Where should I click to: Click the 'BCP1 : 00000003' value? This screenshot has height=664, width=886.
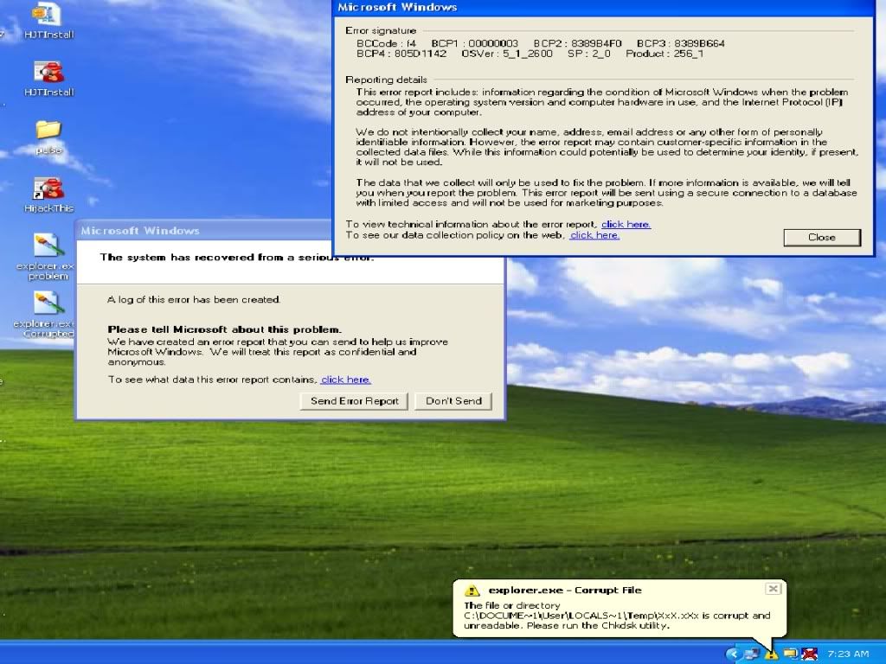point(475,43)
